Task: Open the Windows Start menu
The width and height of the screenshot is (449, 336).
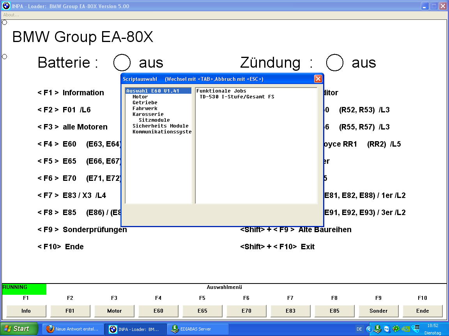Action: point(19,329)
